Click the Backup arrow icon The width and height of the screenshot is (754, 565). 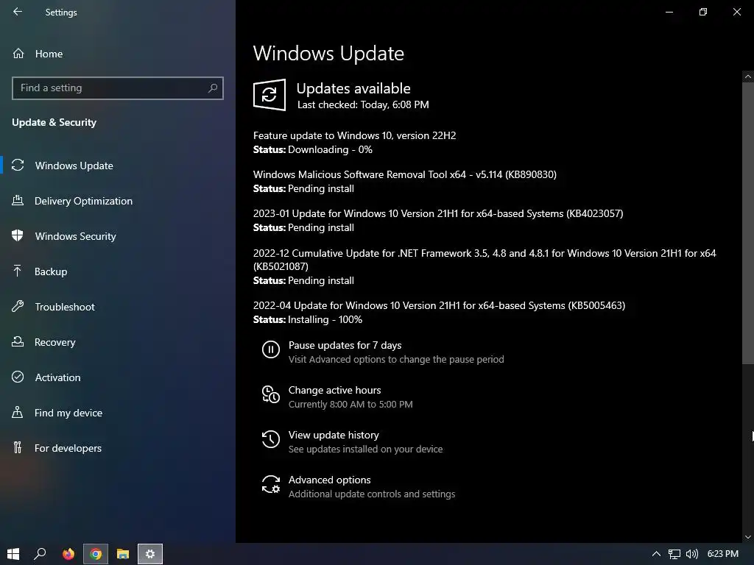point(18,271)
